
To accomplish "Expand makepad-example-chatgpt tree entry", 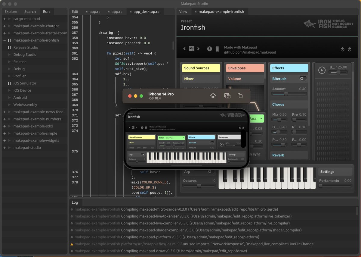I will 5,26.
